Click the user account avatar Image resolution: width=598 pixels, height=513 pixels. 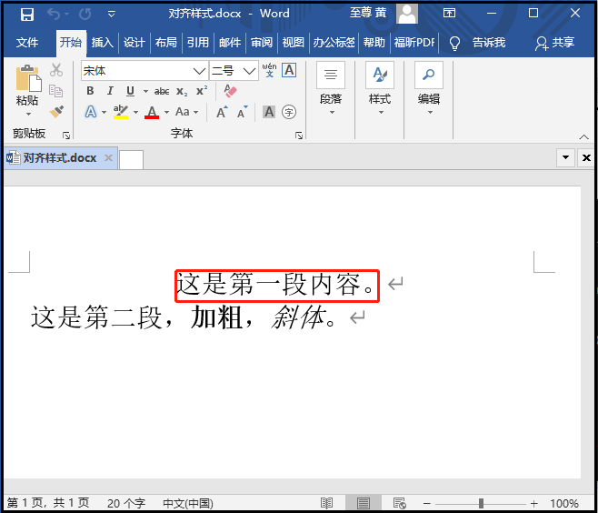407,14
